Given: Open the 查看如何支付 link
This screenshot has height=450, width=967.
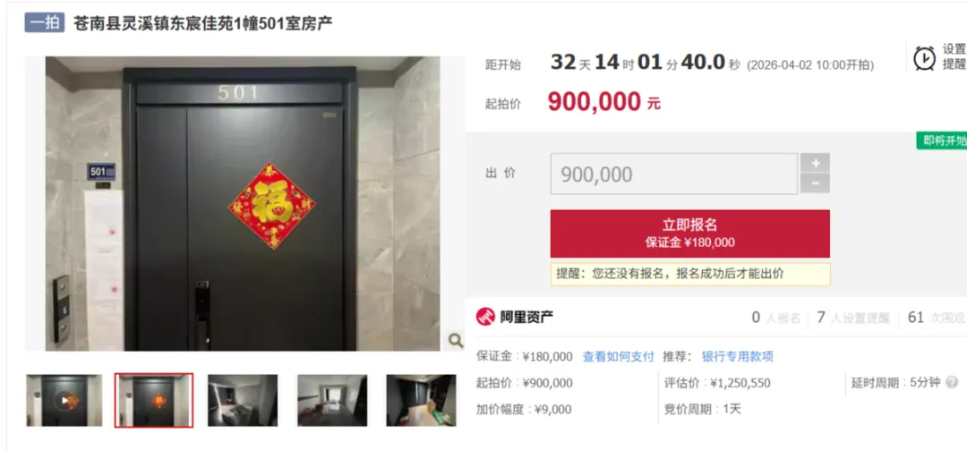Looking at the screenshot, I should [x=618, y=356].
